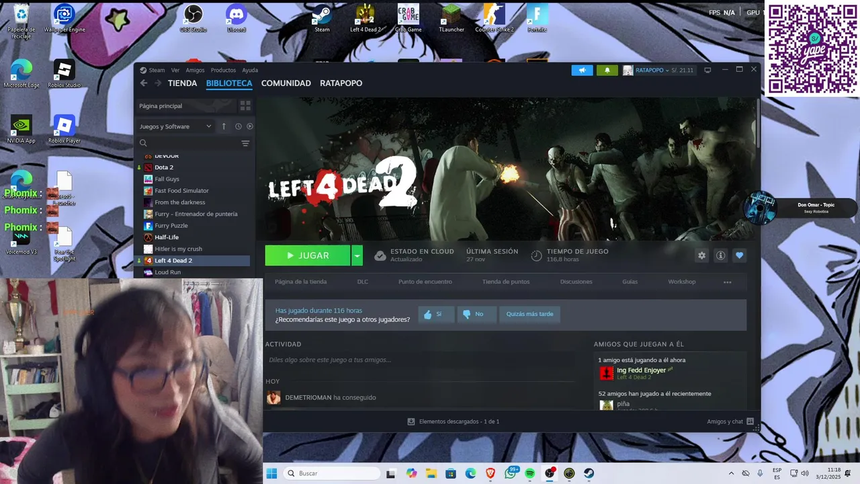Go forward with the Steam forward arrow

point(158,83)
